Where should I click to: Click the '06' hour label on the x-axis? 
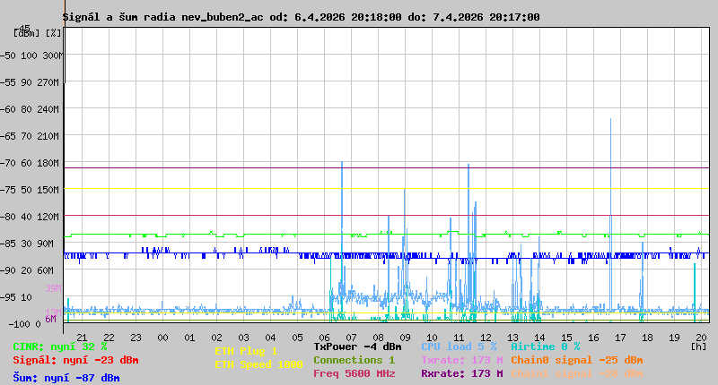[x=324, y=338]
